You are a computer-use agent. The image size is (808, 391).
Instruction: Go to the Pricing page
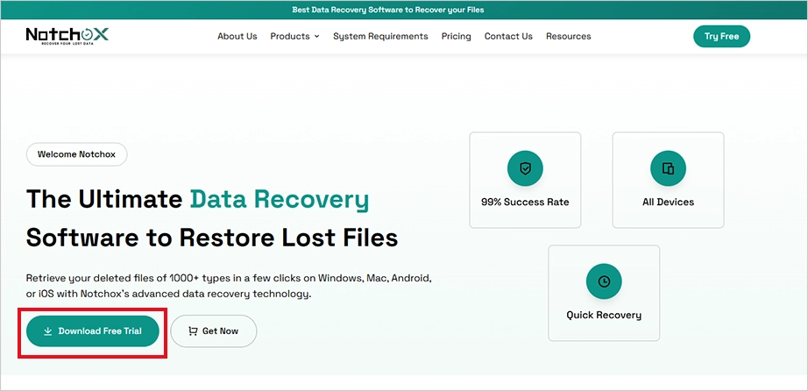[x=456, y=36]
